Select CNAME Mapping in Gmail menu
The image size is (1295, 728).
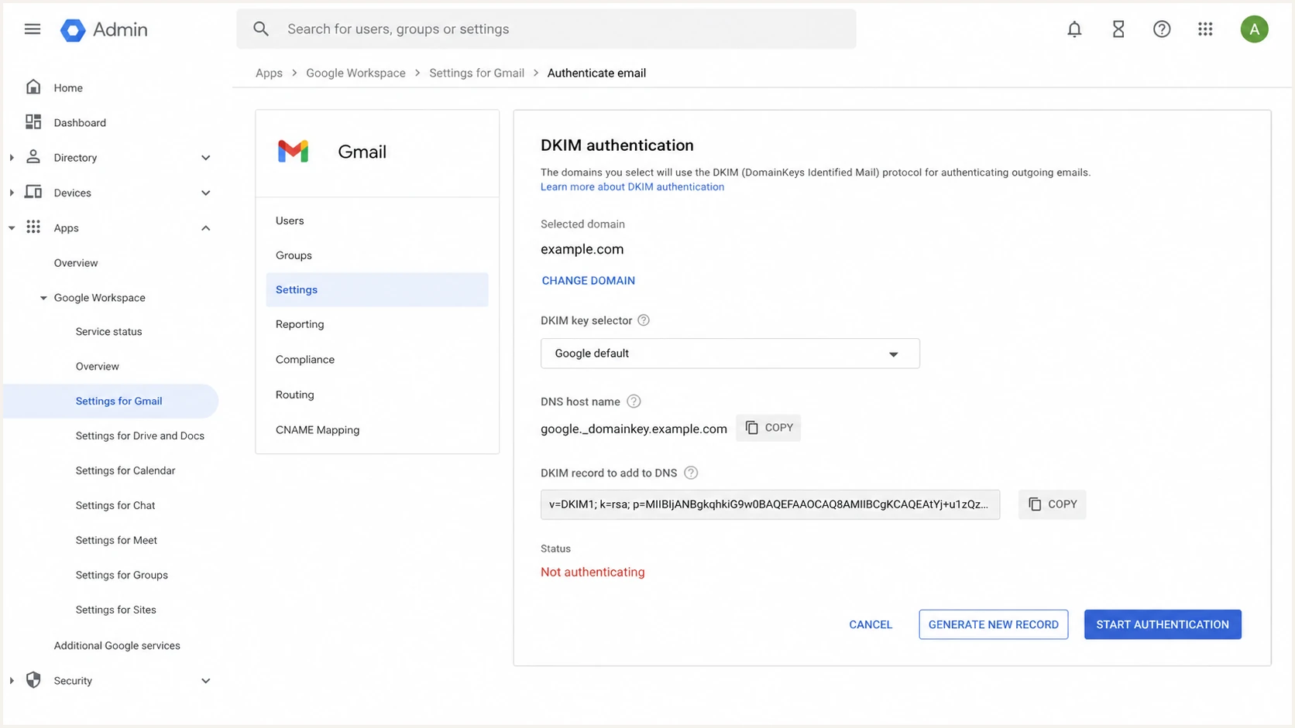pos(377,430)
